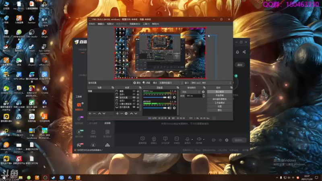Image resolution: width=322 pixels, height=181 pixels.
Task: Click share icon in Douyu window
Action: pyautogui.click(x=244, y=52)
